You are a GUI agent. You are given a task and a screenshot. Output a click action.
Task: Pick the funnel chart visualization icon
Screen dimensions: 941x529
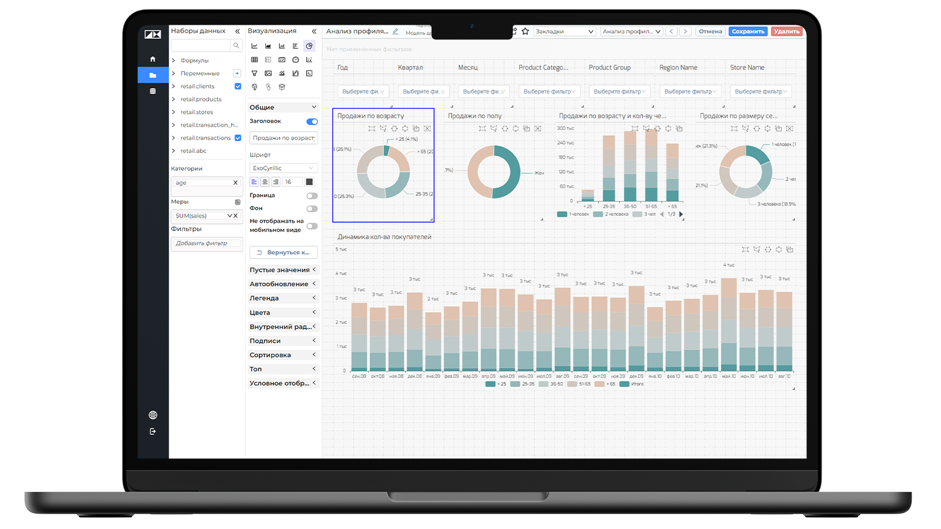(254, 73)
